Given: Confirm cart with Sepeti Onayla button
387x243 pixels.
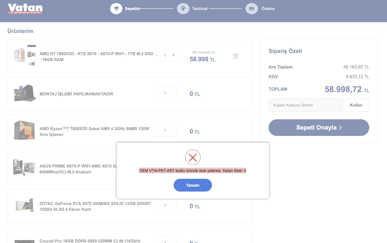Looking at the screenshot, I should [x=319, y=128].
